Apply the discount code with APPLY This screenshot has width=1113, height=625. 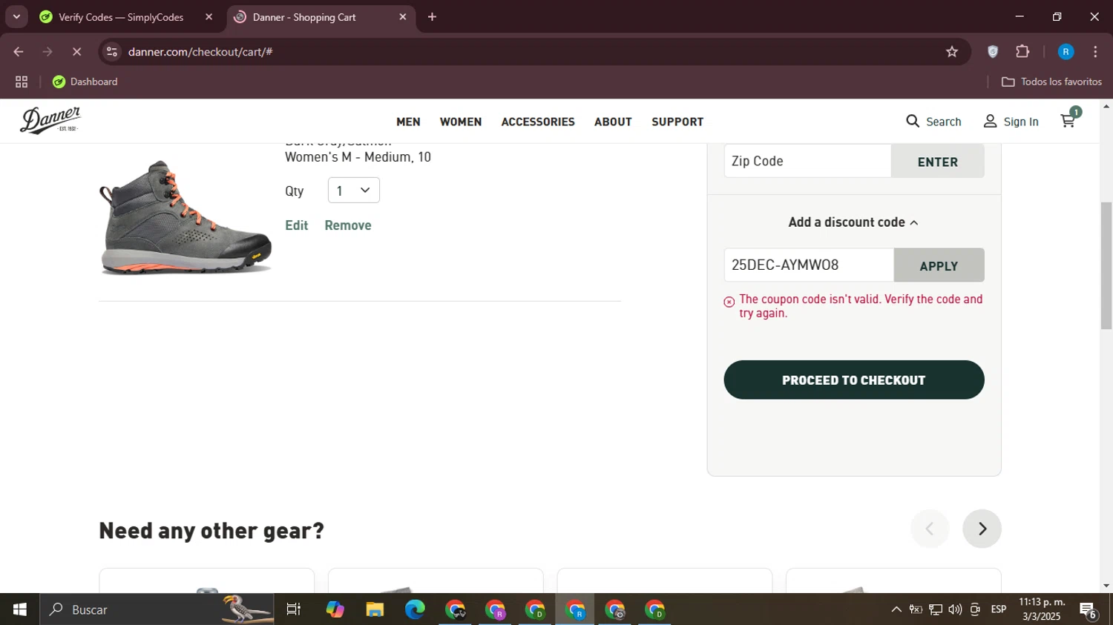(939, 265)
